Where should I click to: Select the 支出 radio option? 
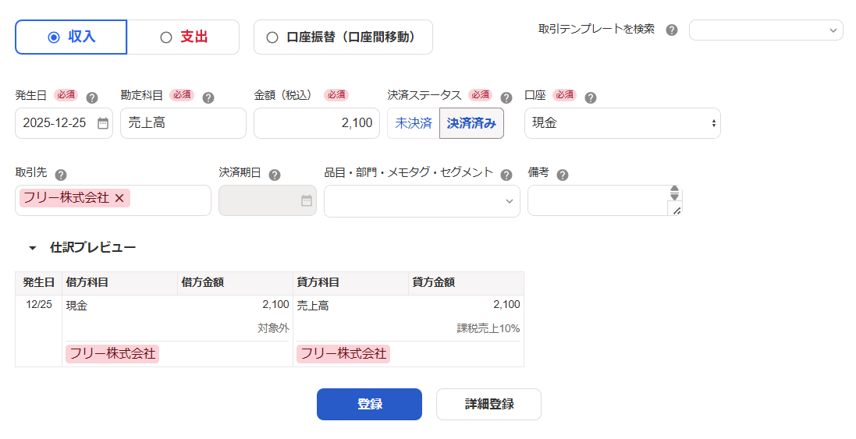pos(183,37)
